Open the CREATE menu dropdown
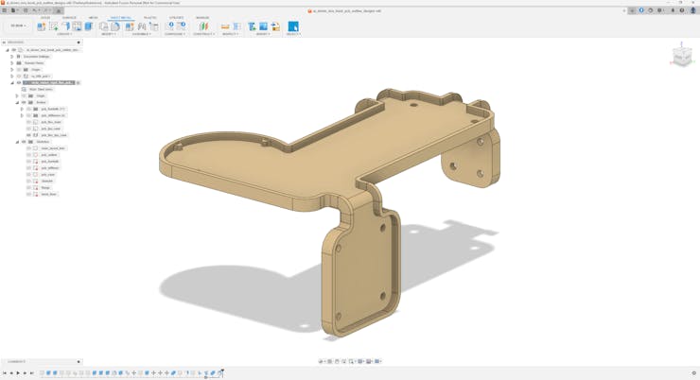The image size is (700, 380). tap(63, 34)
